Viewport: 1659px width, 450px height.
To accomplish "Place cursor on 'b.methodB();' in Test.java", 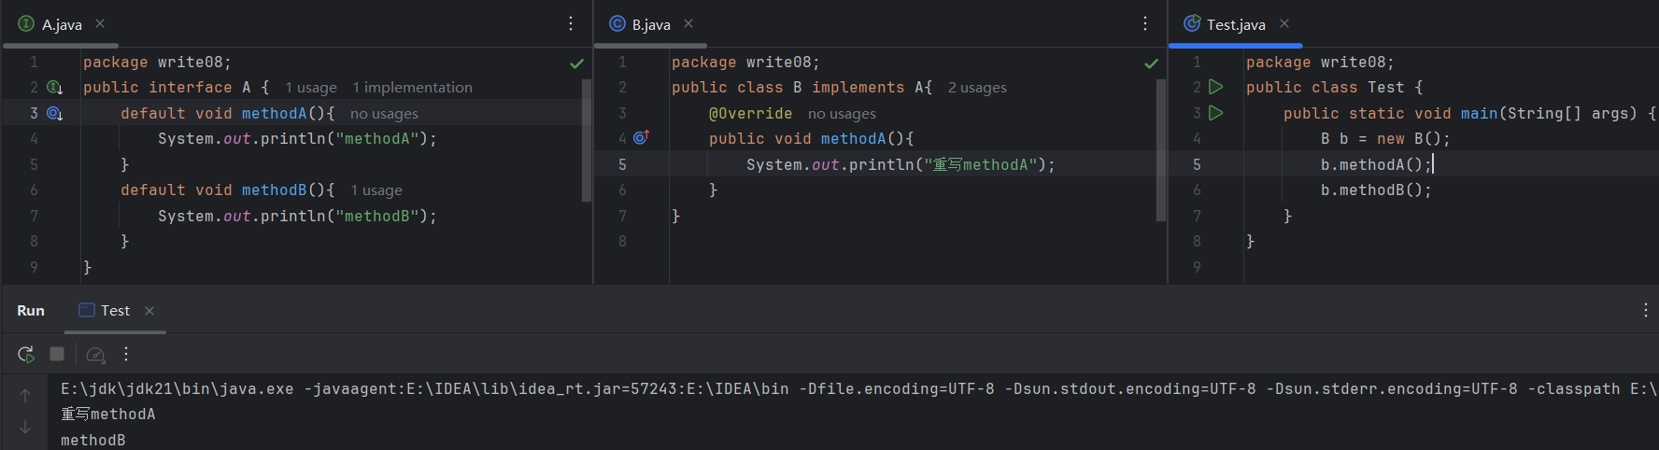I will click(1376, 190).
